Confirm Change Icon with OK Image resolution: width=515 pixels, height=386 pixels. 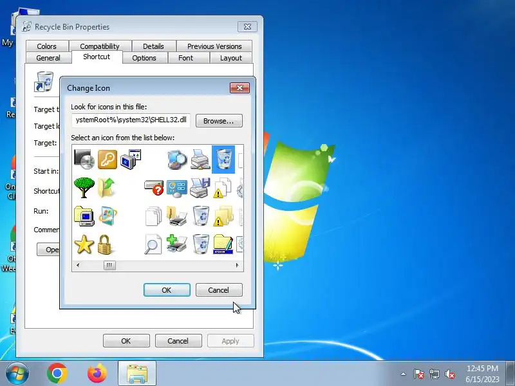[167, 290]
